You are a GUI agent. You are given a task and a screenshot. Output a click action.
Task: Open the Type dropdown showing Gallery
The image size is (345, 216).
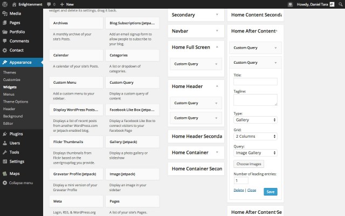click(256, 119)
